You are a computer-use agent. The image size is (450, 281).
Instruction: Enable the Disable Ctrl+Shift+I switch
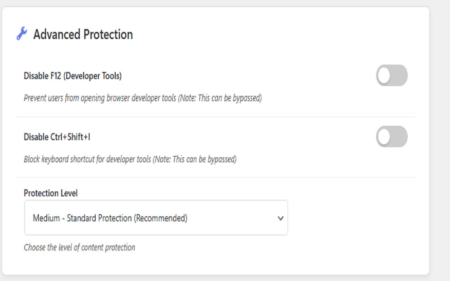(392, 137)
